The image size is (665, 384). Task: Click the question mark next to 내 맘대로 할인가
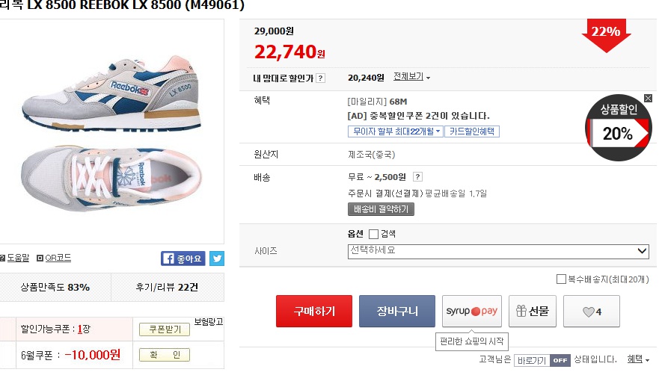point(321,78)
